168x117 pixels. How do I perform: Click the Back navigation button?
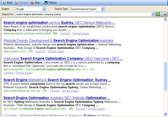click(8, 2)
